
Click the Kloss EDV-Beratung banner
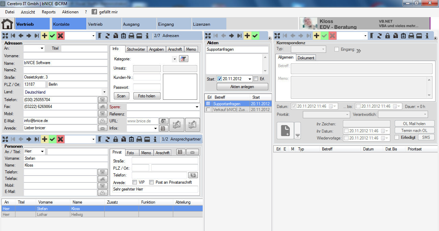pyautogui.click(x=364, y=24)
